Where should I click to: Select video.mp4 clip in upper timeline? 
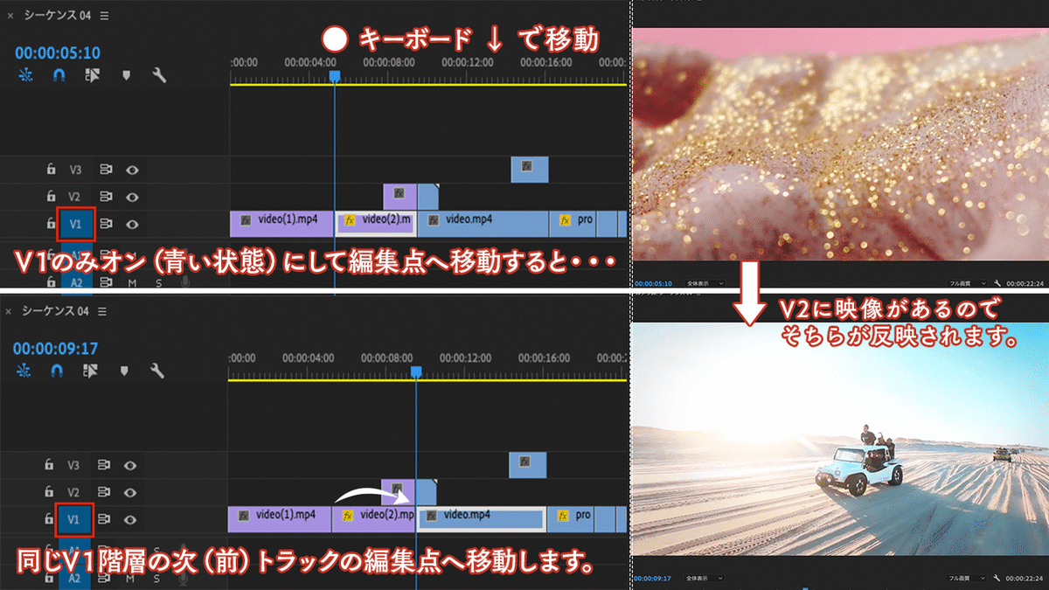coord(483,224)
